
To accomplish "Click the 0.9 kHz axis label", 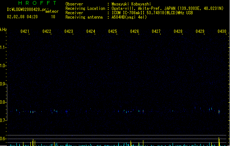I will (x=3, y=84).
